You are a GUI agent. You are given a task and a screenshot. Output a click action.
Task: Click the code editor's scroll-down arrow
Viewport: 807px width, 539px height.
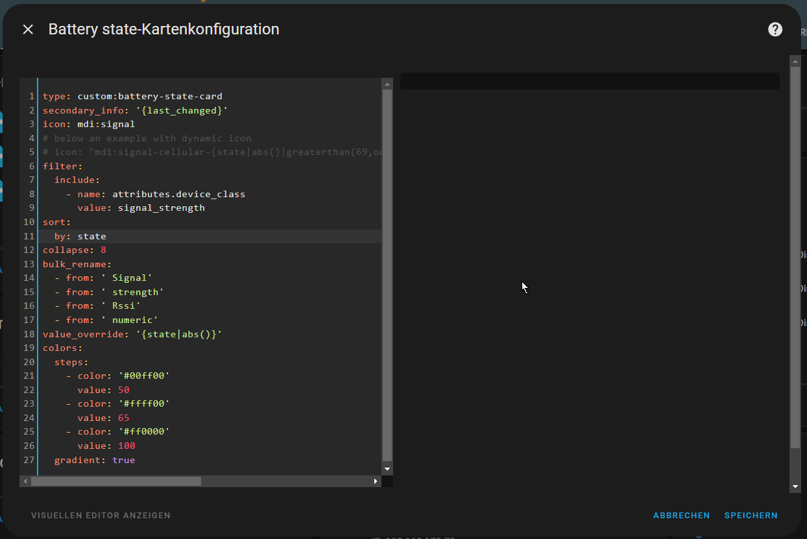pos(387,469)
